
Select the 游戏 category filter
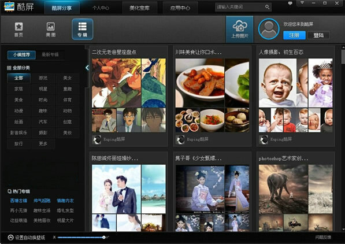(x=43, y=78)
